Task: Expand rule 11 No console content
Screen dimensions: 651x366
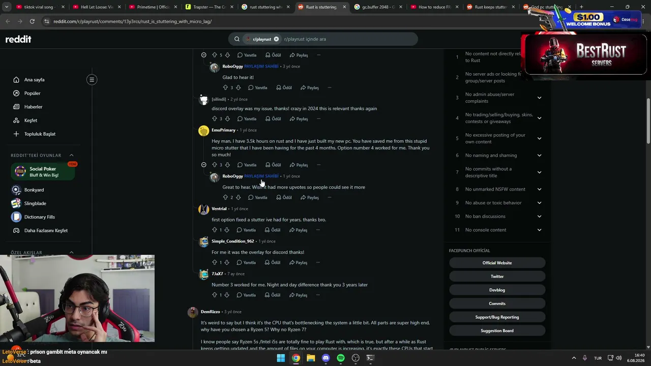Action: coord(539,230)
